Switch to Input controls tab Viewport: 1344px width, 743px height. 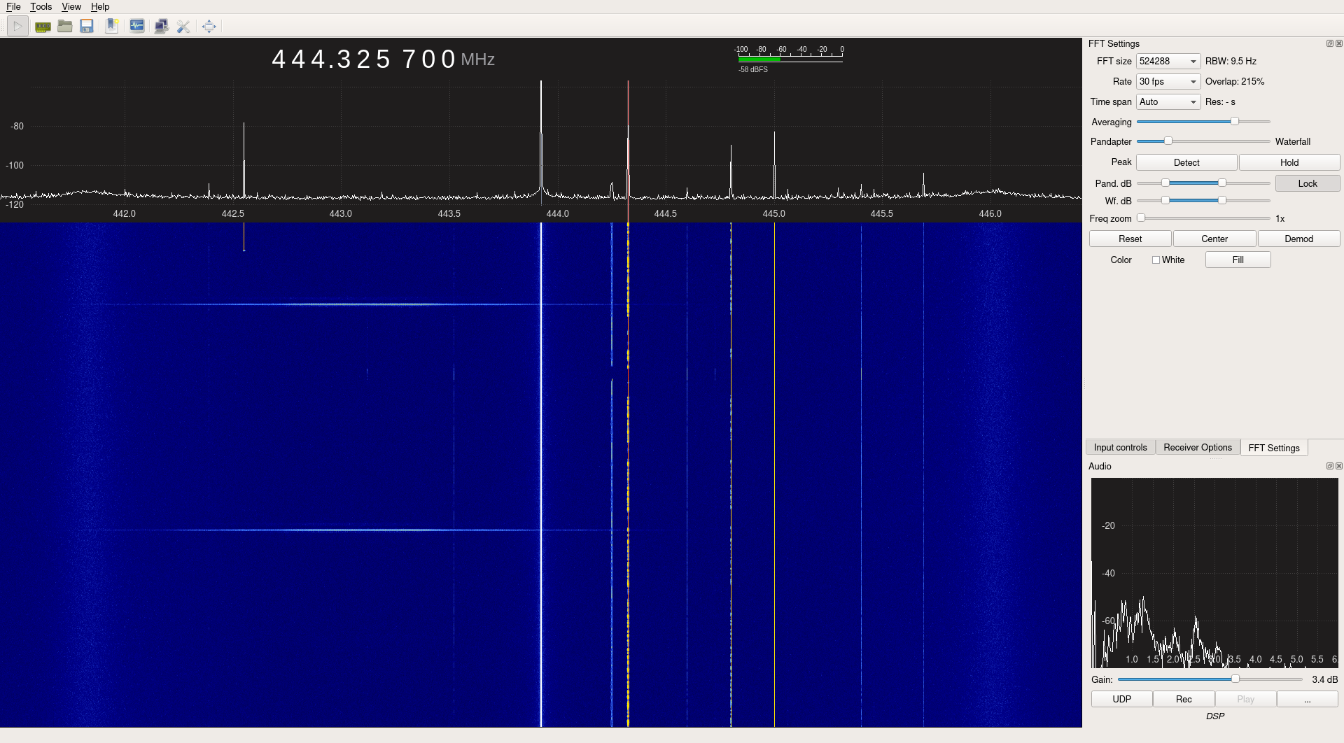[1120, 448]
